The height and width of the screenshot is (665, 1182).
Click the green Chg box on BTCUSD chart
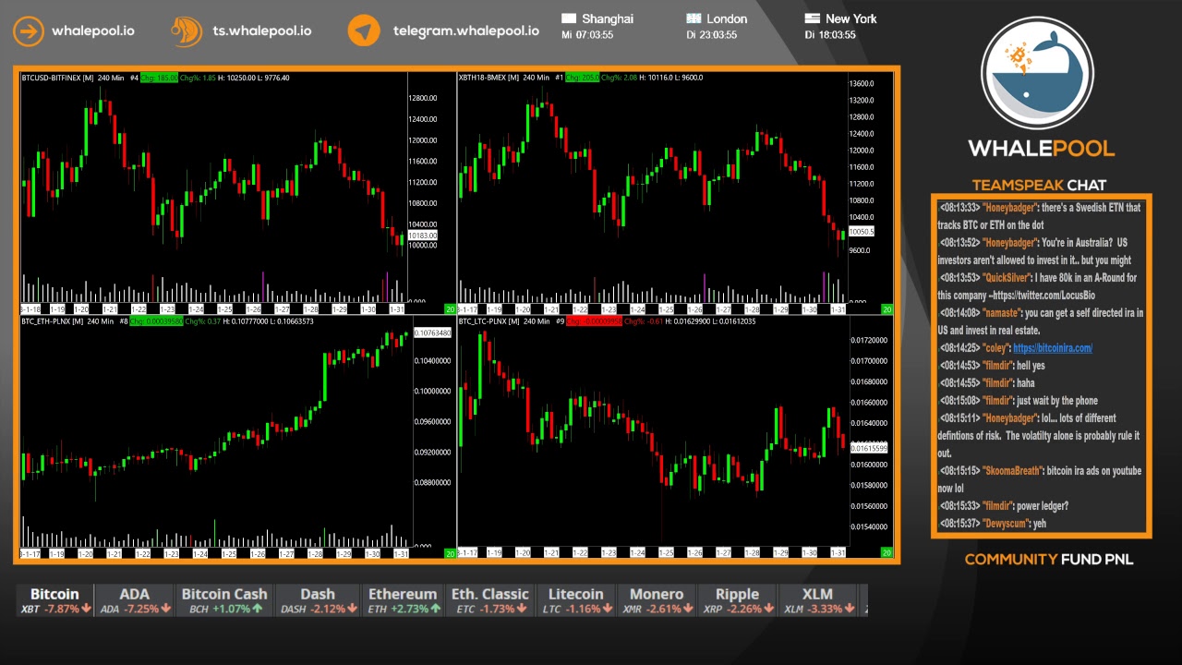tap(159, 78)
